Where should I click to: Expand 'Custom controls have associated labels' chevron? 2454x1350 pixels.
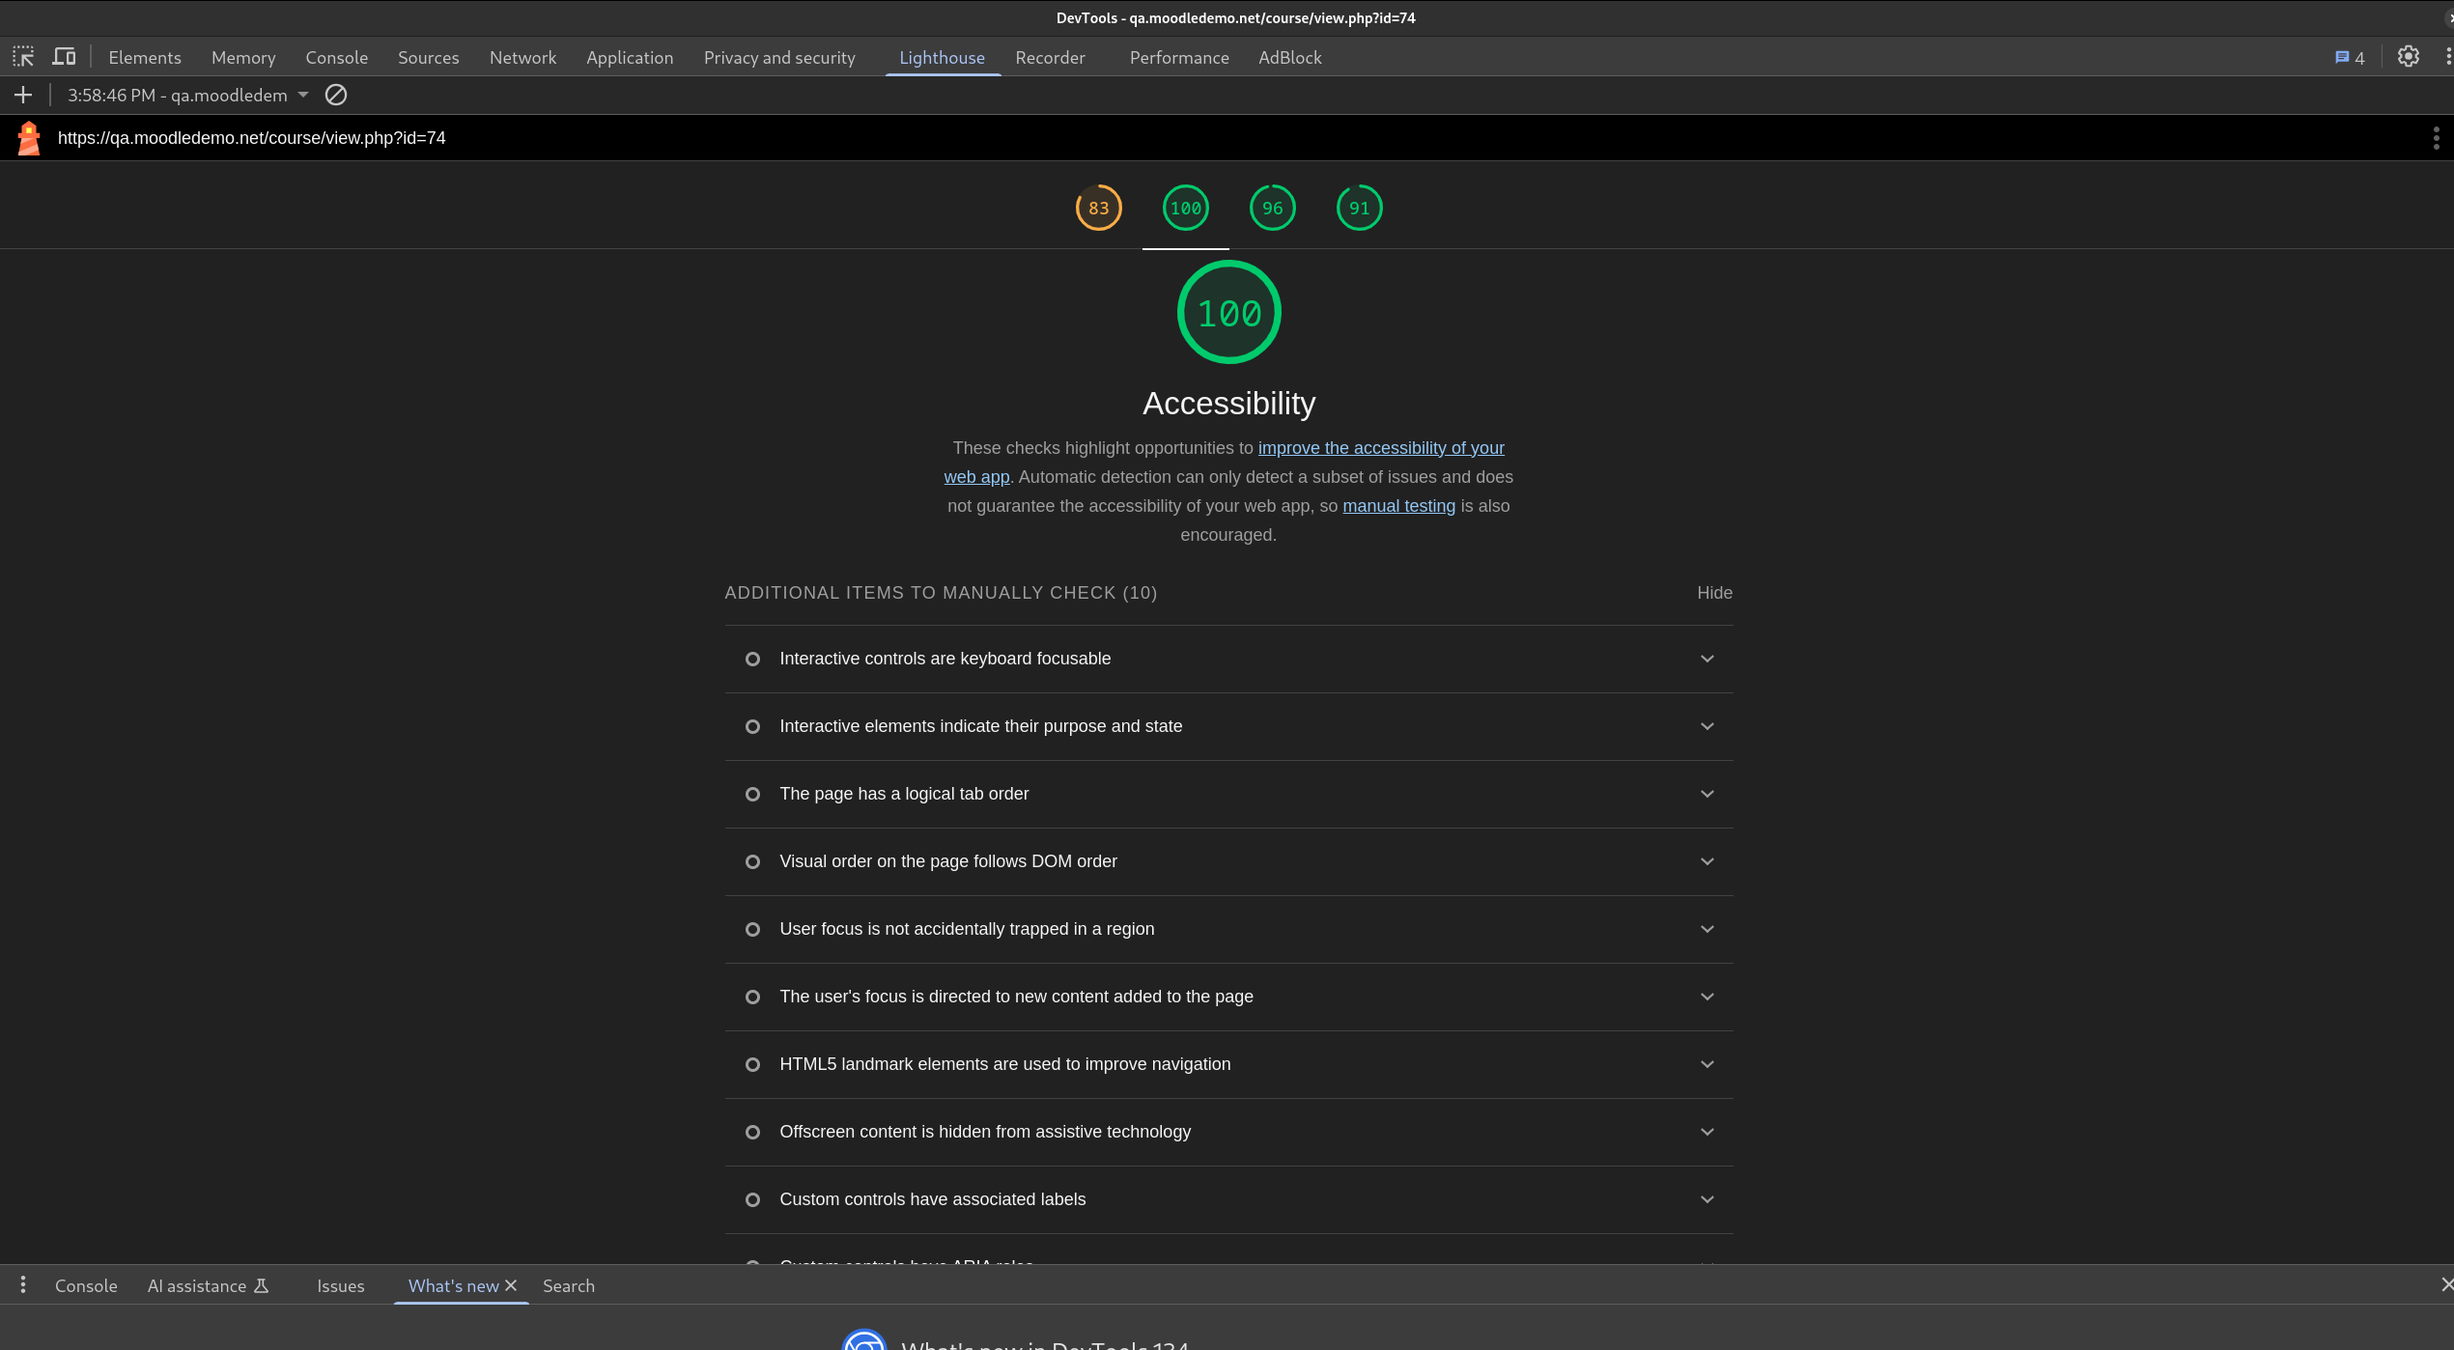pos(1707,1199)
